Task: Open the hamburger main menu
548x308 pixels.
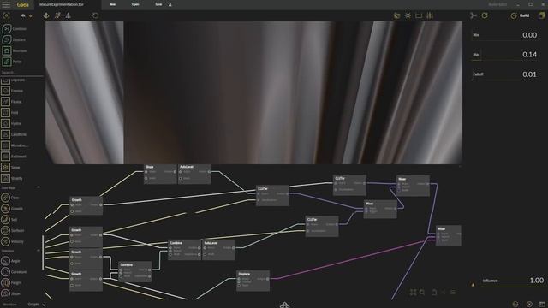Action: click(x=6, y=4)
